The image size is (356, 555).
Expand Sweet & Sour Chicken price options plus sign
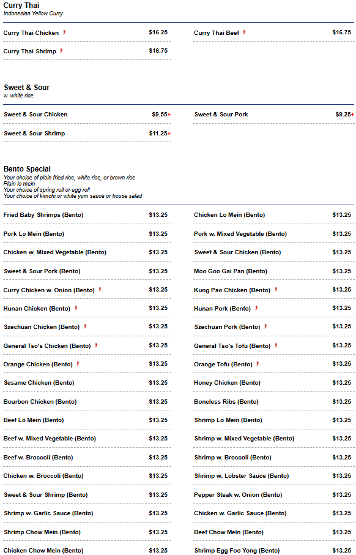(169, 115)
